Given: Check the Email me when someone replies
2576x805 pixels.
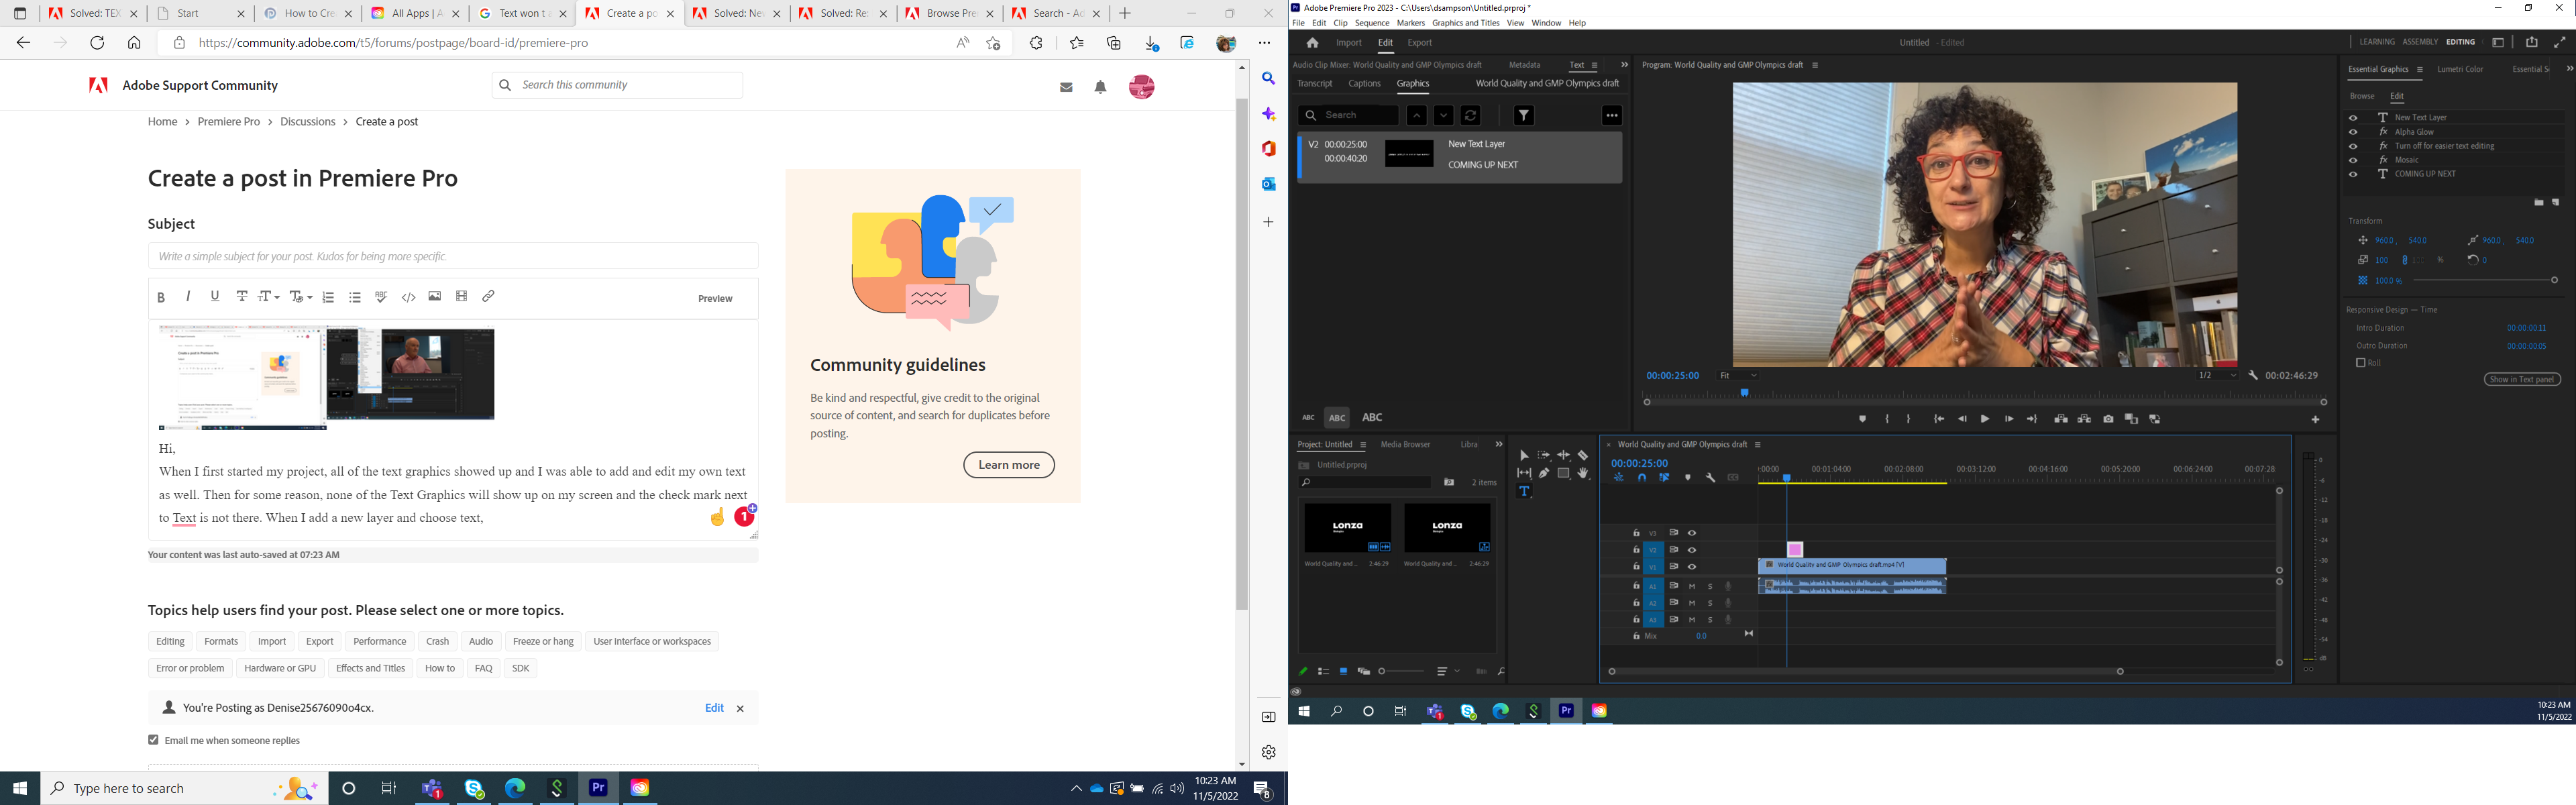Looking at the screenshot, I should [x=153, y=739].
